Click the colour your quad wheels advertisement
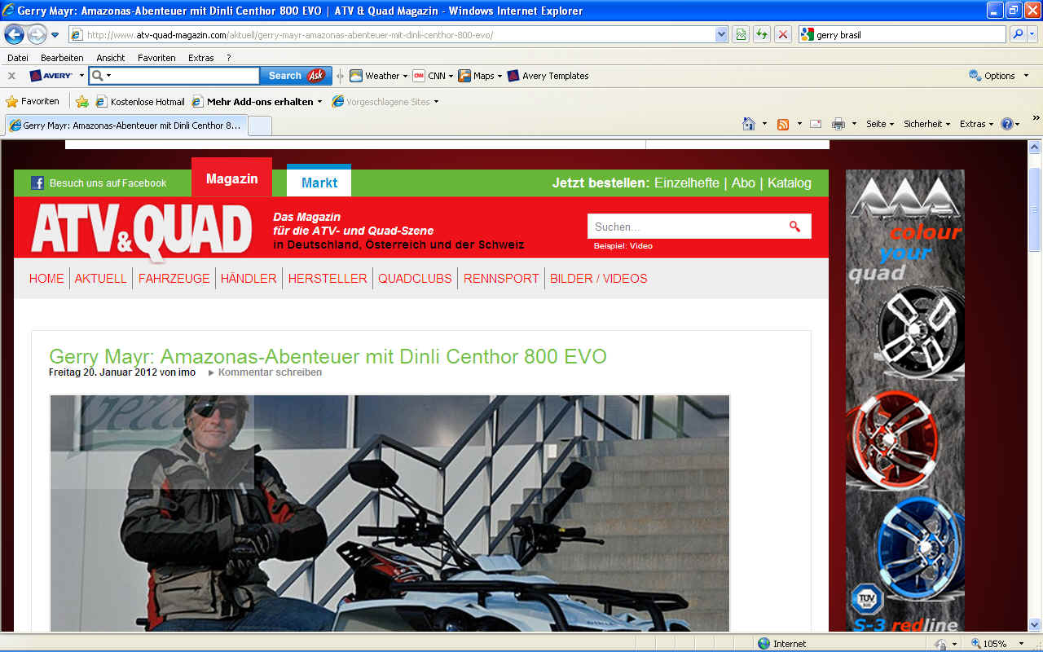This screenshot has height=652, width=1043. click(904, 401)
